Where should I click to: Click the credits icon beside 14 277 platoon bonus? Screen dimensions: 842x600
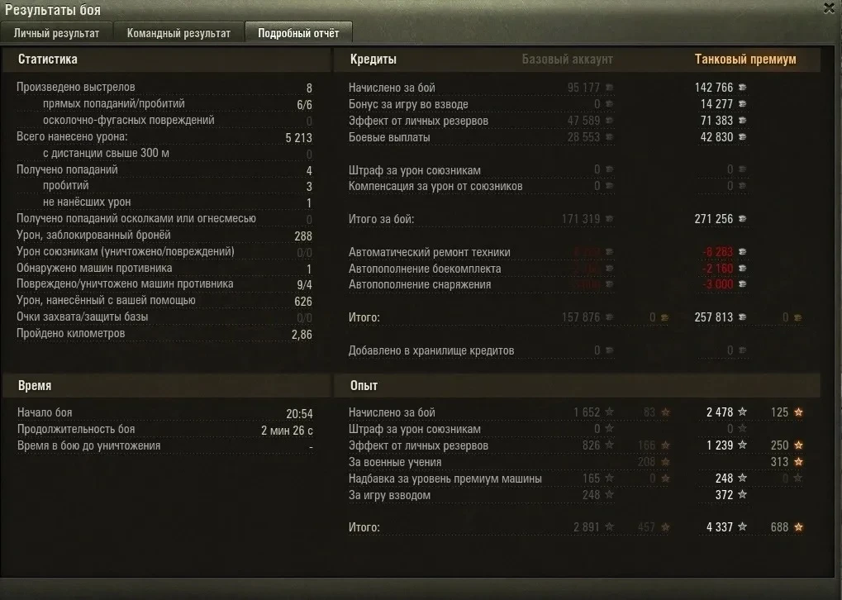pos(742,104)
